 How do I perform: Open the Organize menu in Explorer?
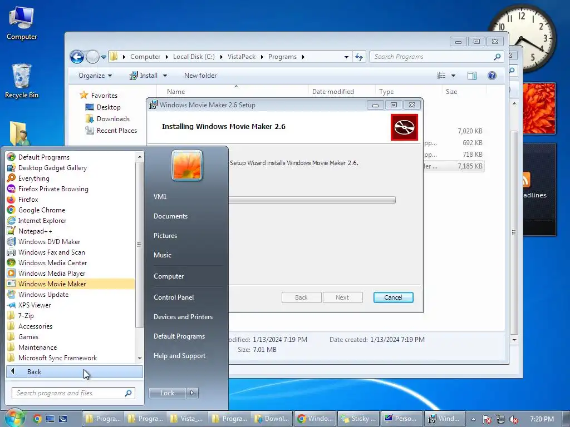click(x=95, y=76)
